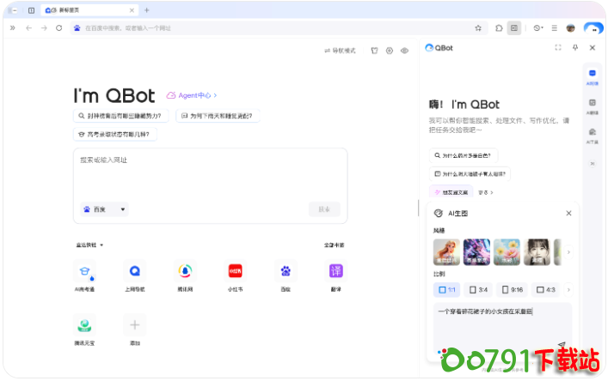The width and height of the screenshot is (608, 381).
Task: Select the first AI style thumbnail
Action: click(446, 252)
